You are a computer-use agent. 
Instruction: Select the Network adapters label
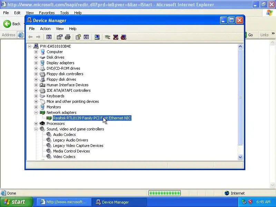[x=61, y=112]
